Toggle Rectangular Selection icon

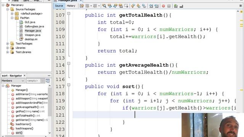(126, 6)
